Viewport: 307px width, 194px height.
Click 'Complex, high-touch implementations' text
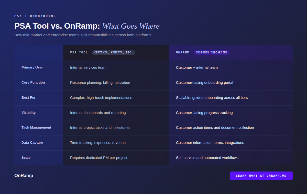pyautogui.click(x=101, y=98)
